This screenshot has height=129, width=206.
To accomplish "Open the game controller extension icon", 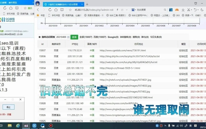I will [x=177, y=10].
